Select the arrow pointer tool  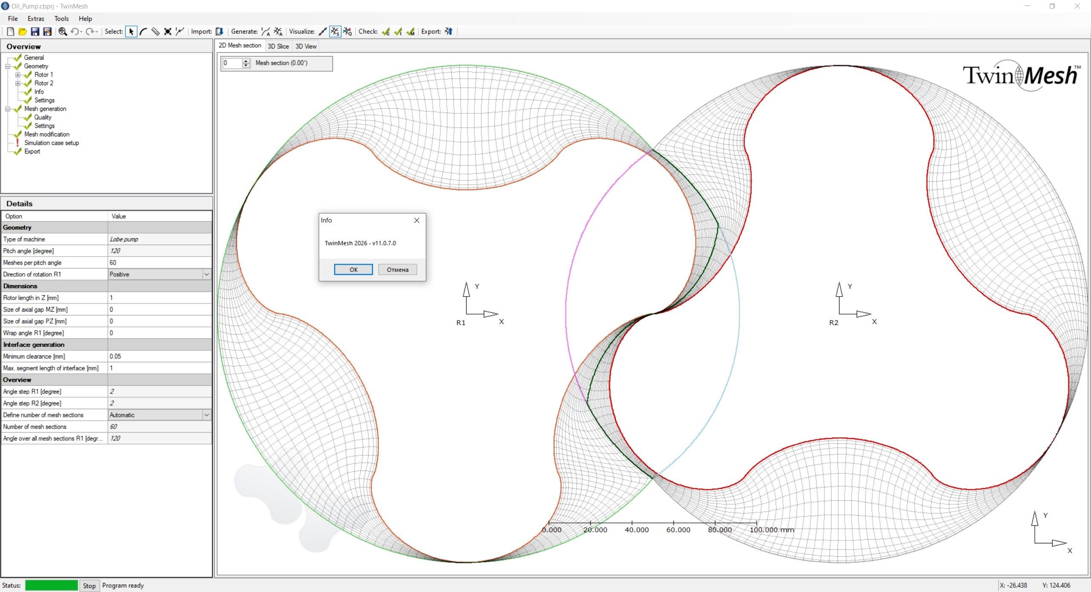[131, 32]
